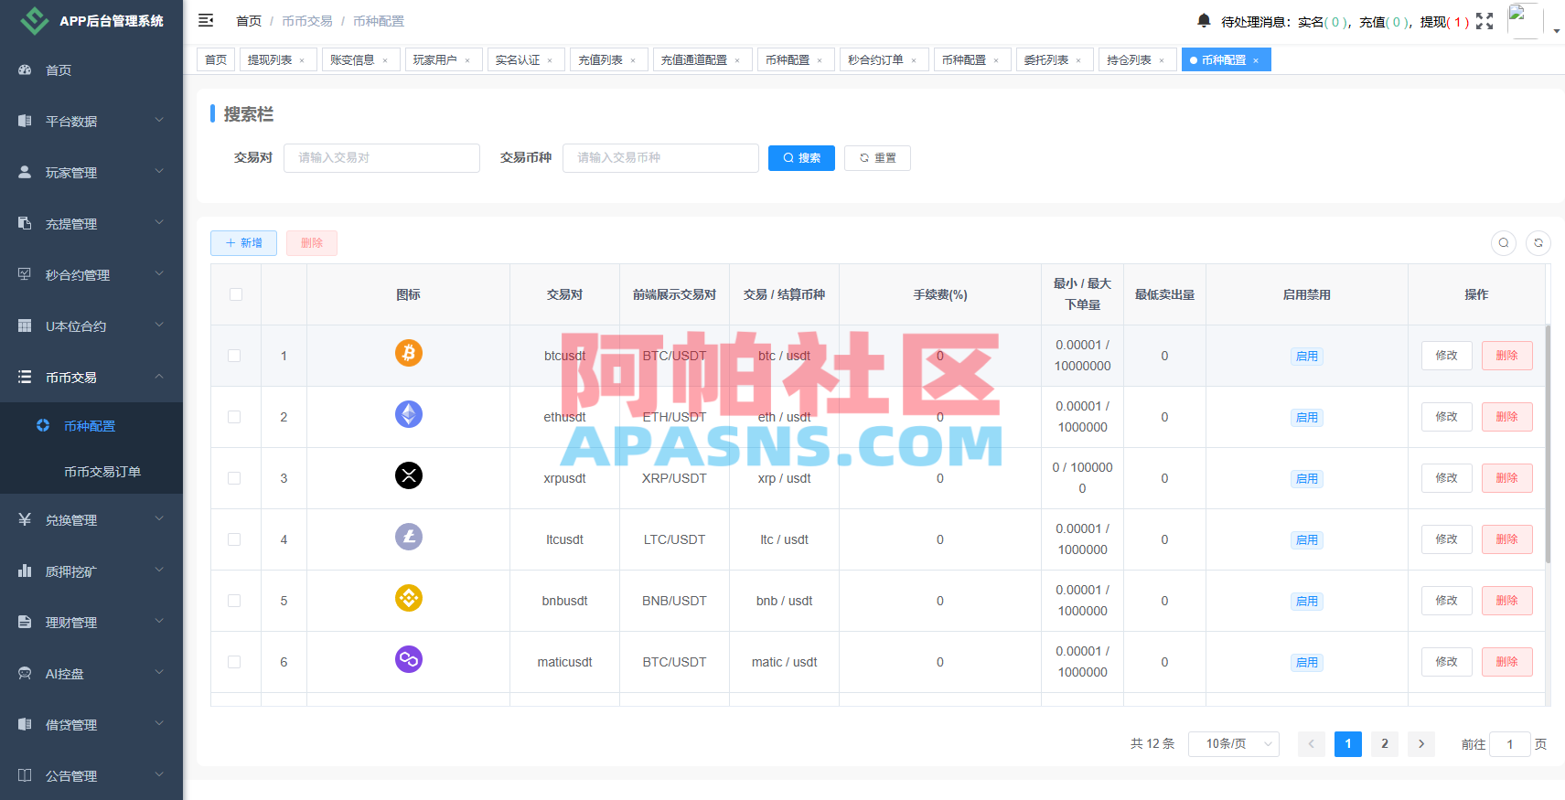Click the Bitcoin icon in row 1
Image resolution: width=1565 pixels, height=800 pixels.
click(409, 353)
